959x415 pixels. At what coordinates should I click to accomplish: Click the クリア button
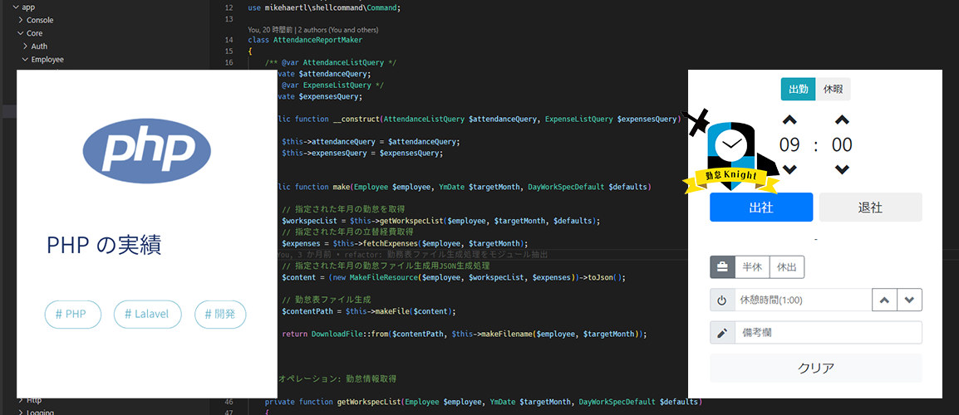tap(816, 368)
